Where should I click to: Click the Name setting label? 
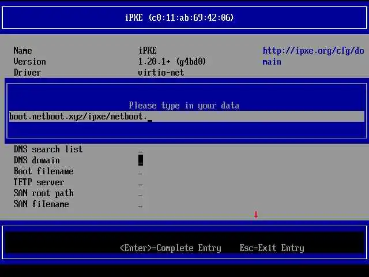tap(22, 50)
